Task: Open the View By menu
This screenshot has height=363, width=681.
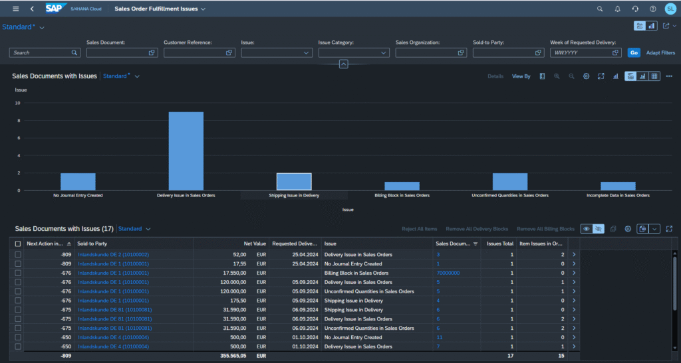Action: (x=521, y=76)
